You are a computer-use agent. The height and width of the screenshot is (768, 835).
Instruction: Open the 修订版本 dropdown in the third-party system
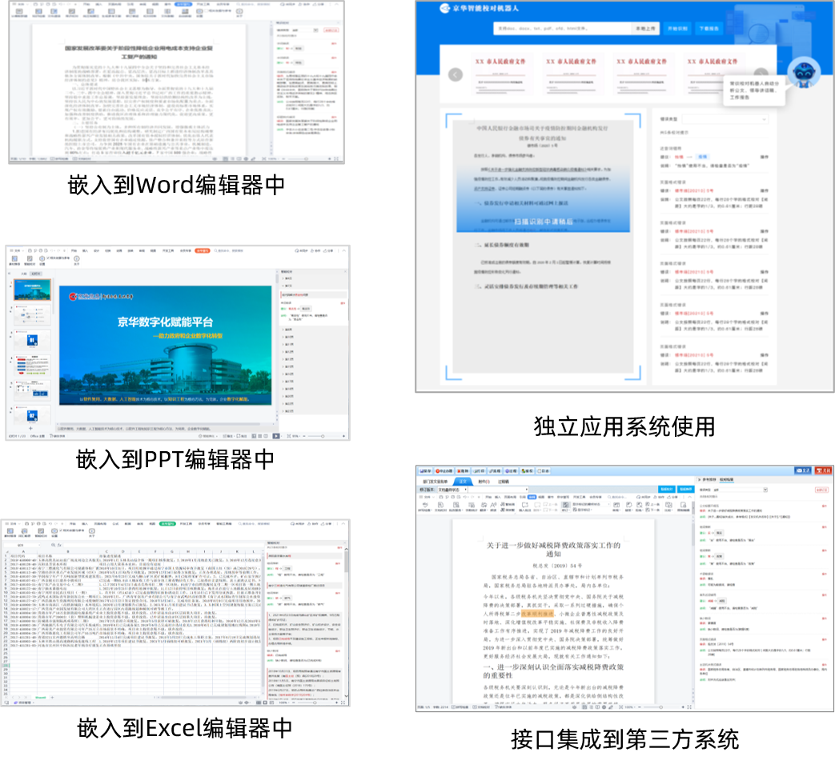point(452,489)
